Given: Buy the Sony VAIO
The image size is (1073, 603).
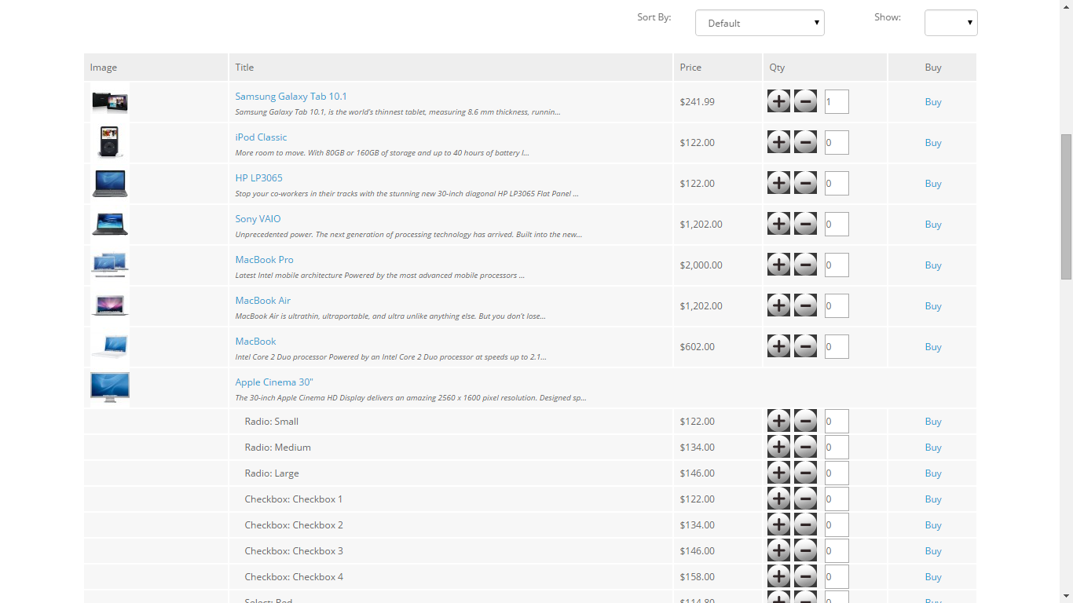Looking at the screenshot, I should coord(933,225).
